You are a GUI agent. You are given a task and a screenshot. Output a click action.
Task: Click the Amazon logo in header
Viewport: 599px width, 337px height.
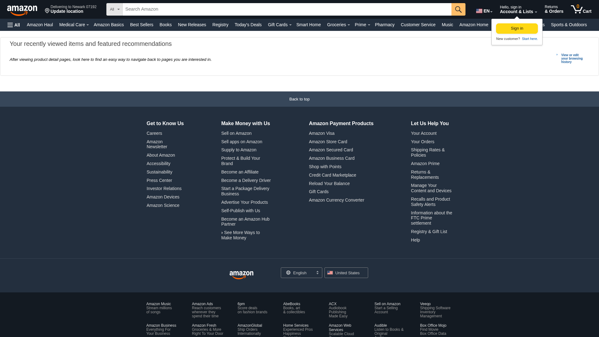(x=22, y=10)
